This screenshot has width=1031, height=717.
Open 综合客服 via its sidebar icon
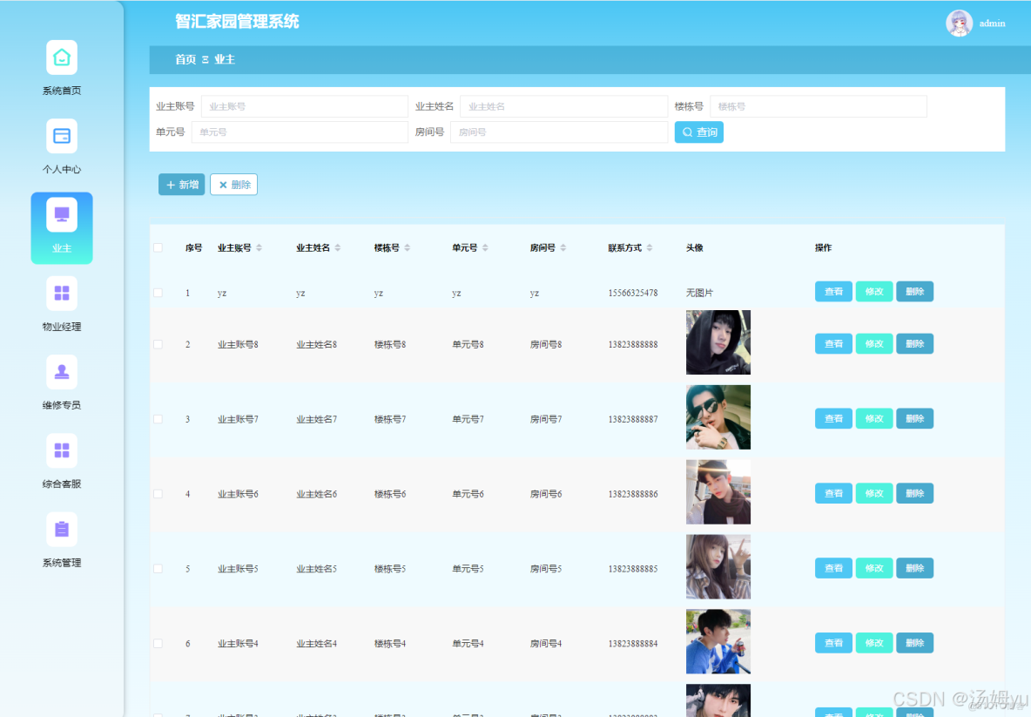[x=61, y=450]
